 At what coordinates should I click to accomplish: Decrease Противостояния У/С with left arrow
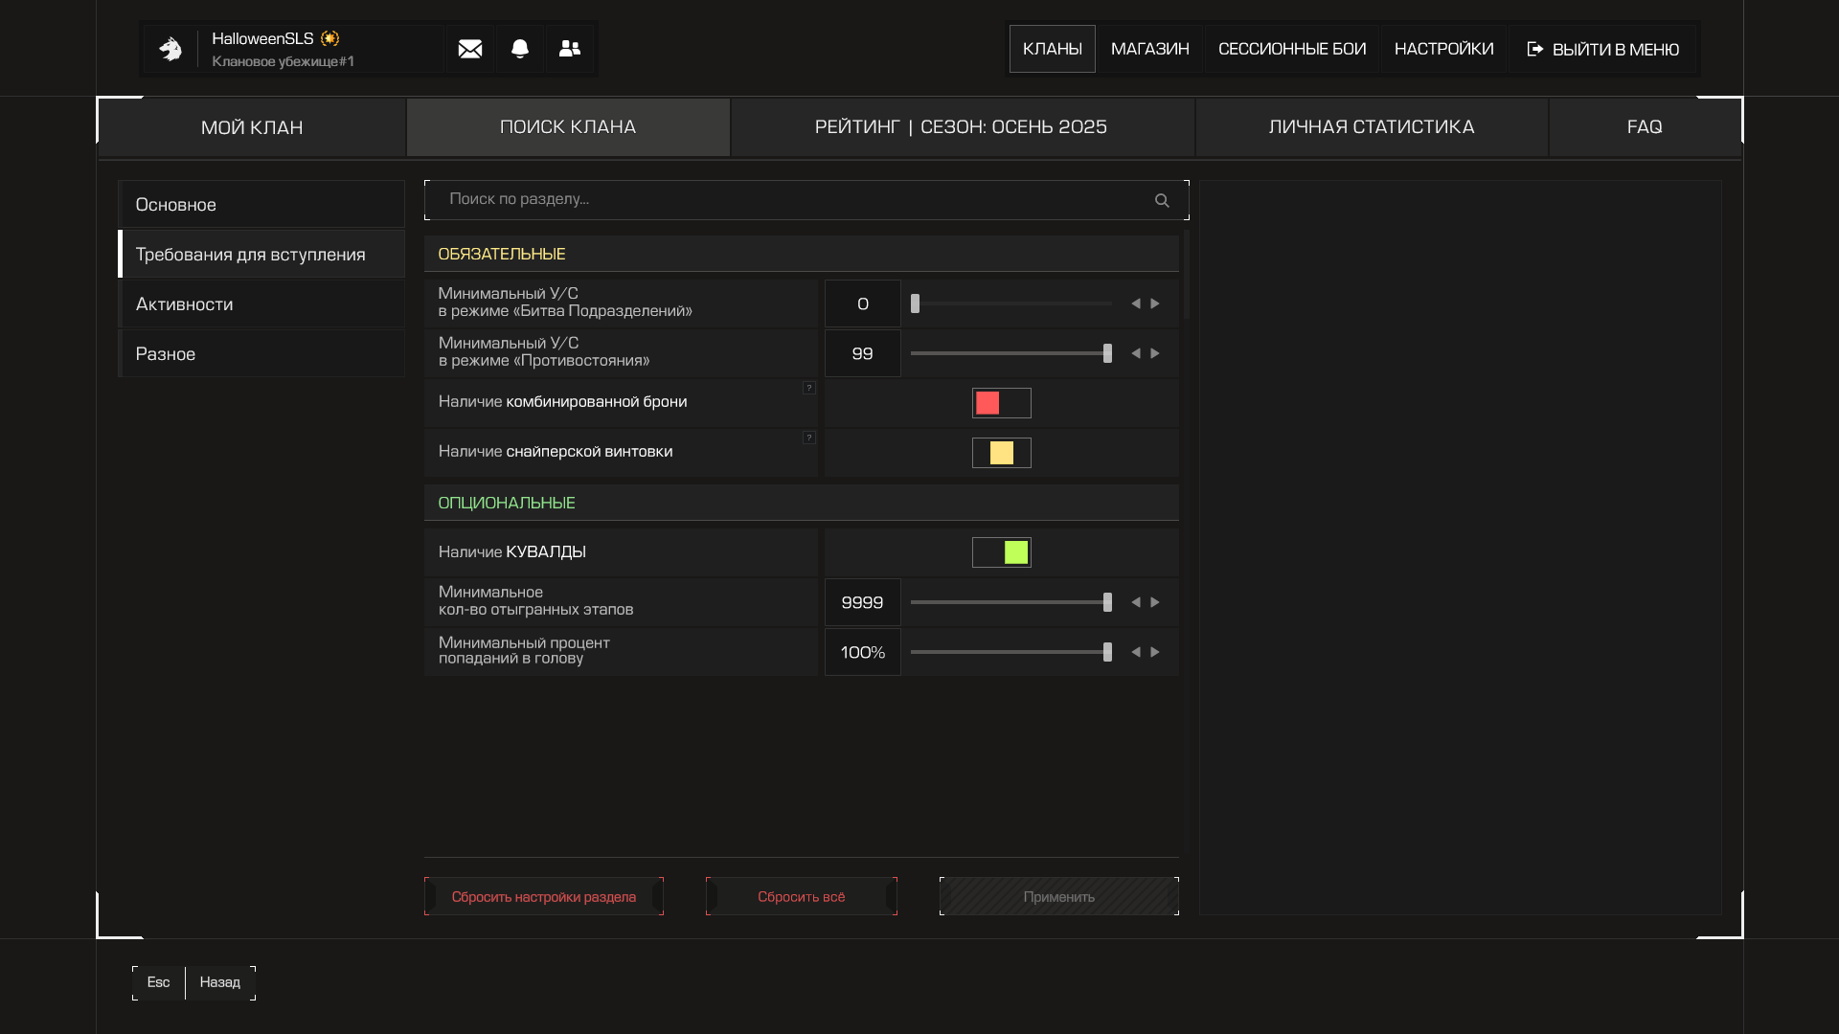pyautogui.click(x=1136, y=353)
